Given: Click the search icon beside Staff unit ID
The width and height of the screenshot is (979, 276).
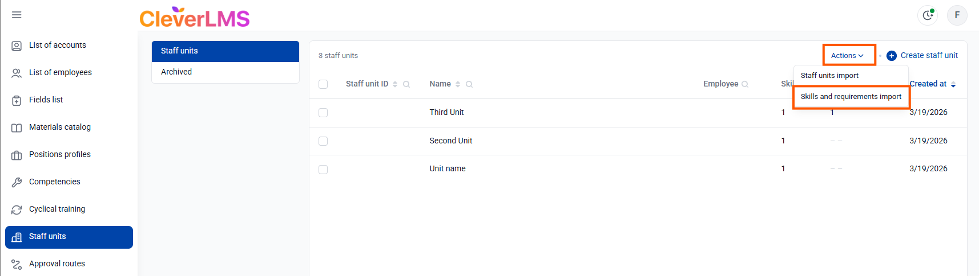Looking at the screenshot, I should [406, 84].
